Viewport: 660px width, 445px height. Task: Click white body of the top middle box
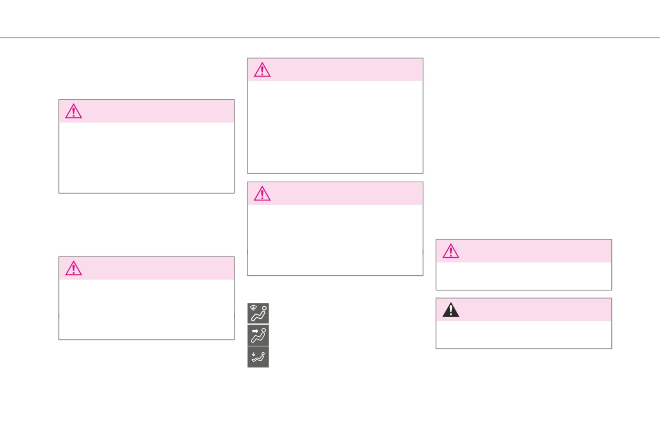335,127
